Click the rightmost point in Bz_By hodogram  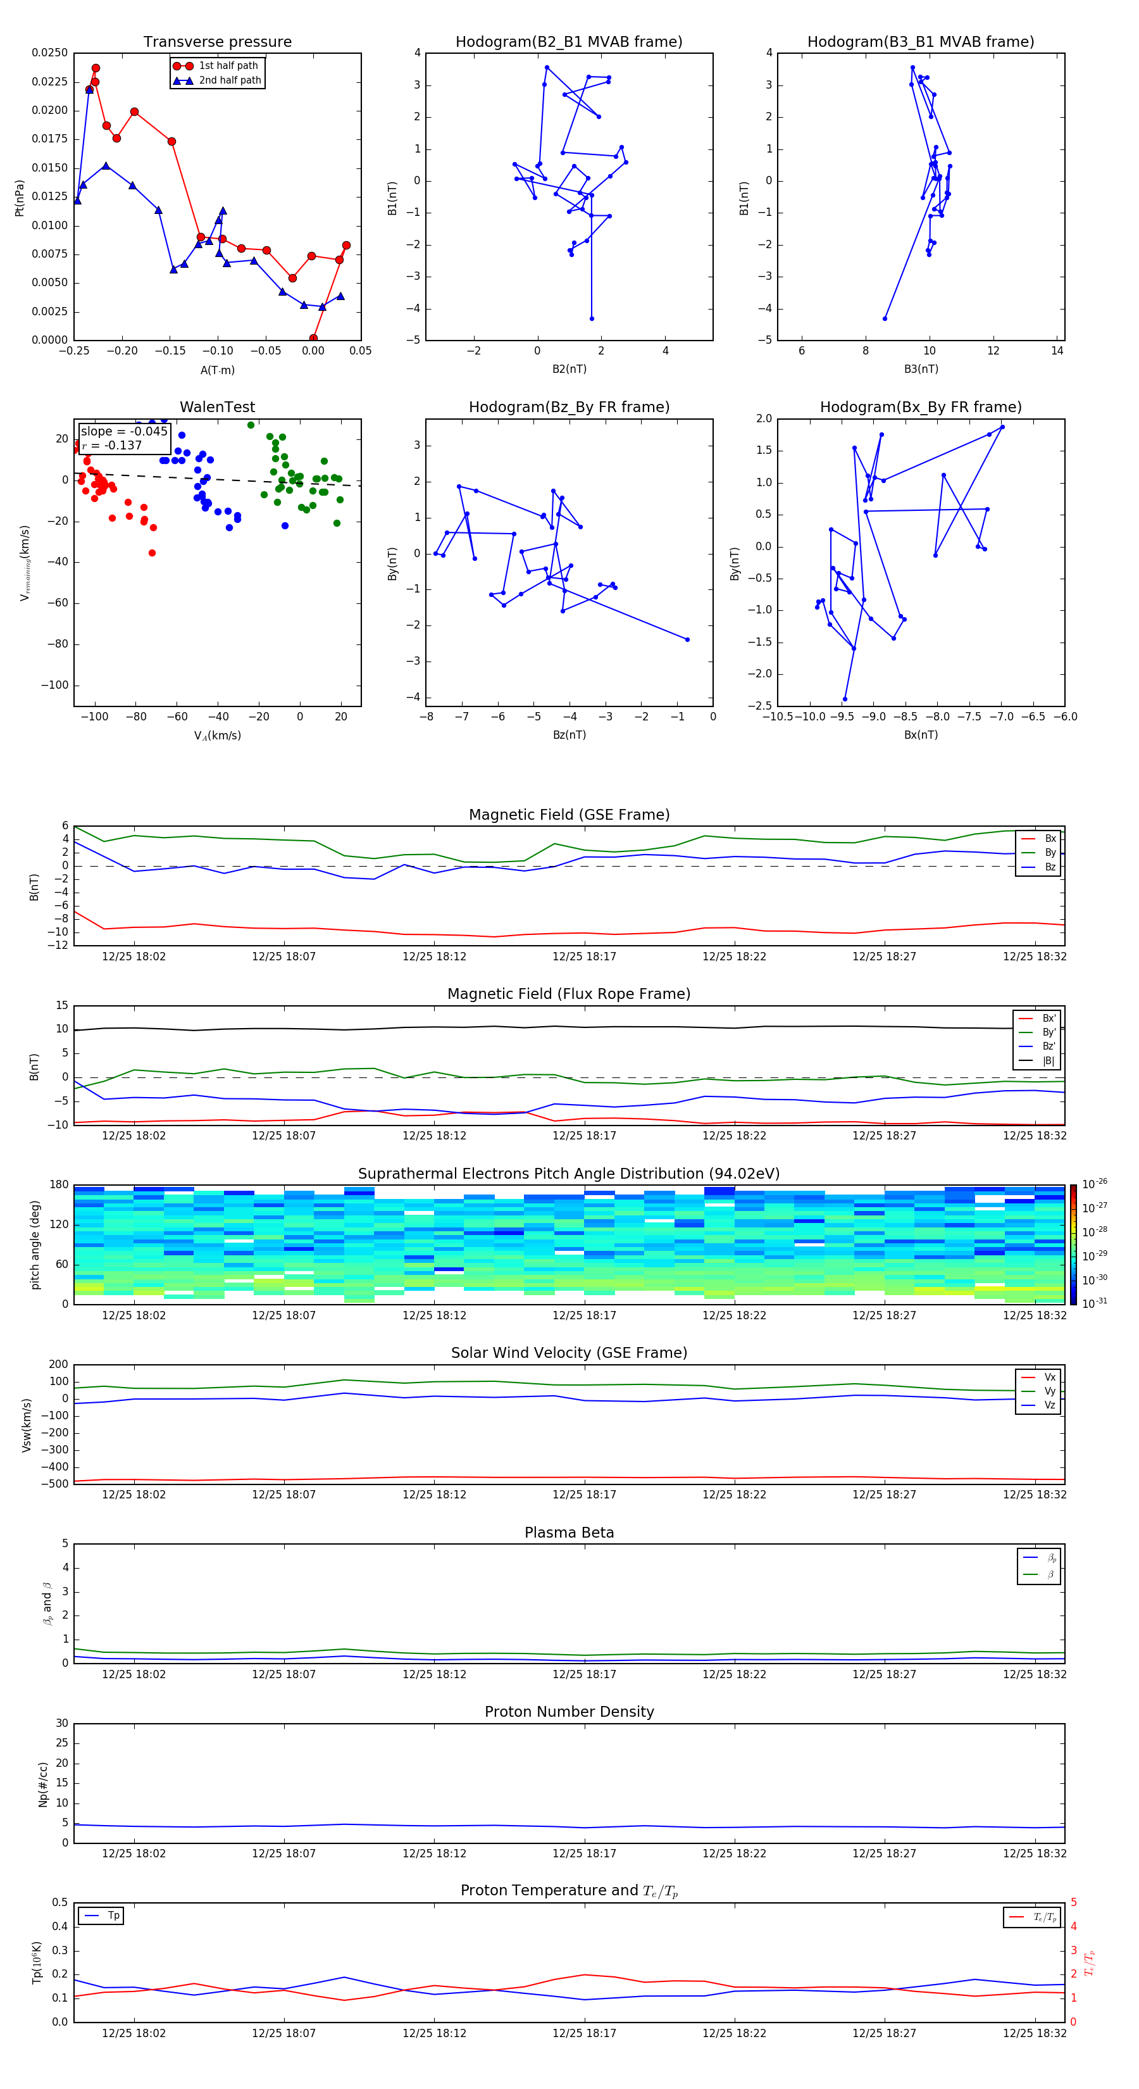point(687,639)
